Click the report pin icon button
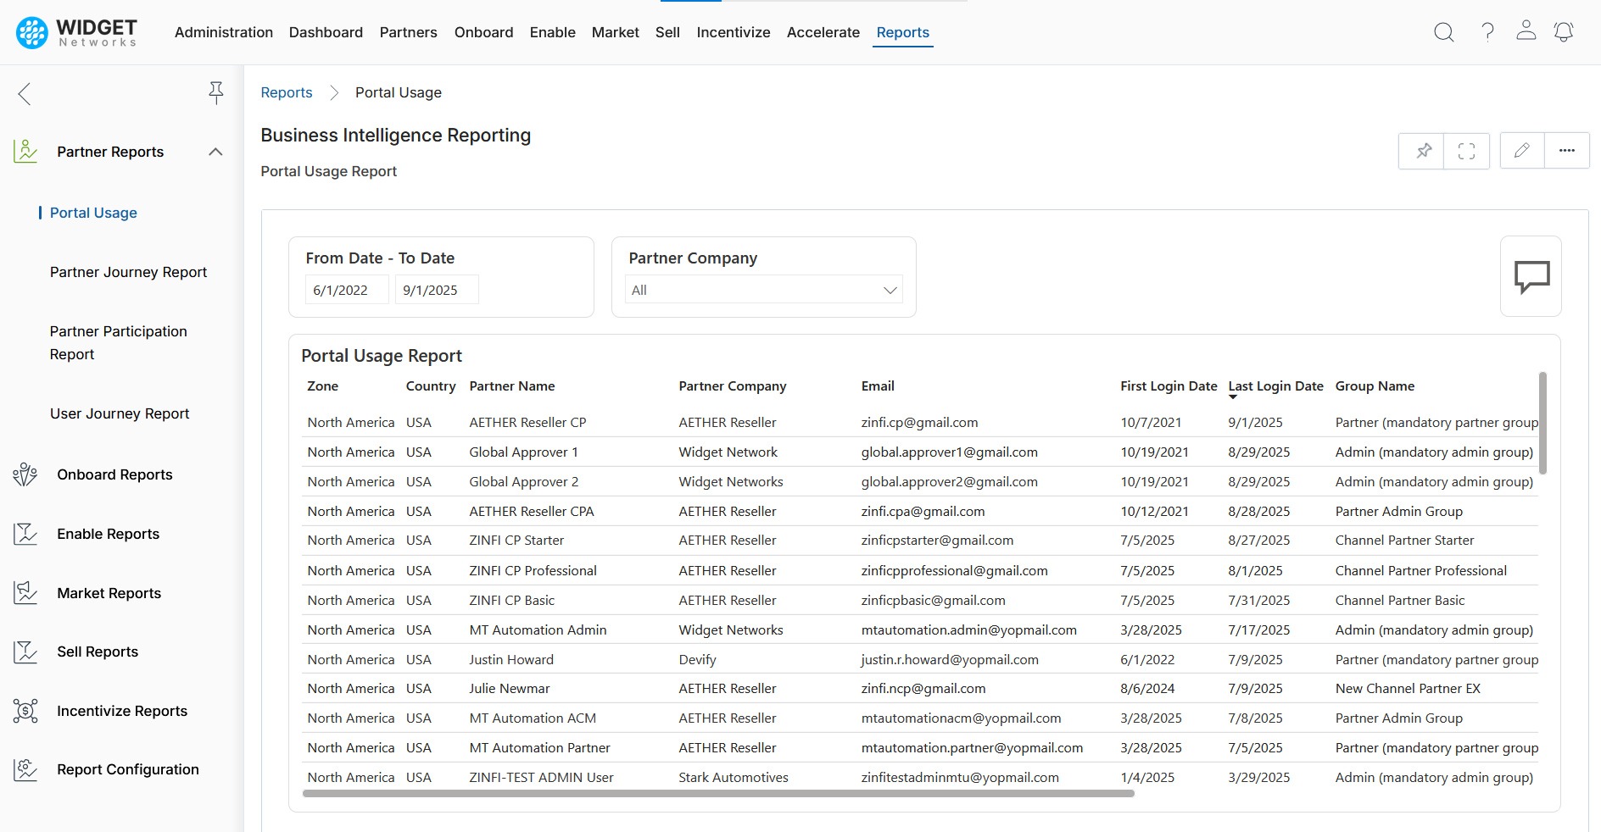This screenshot has height=832, width=1601. click(1423, 151)
